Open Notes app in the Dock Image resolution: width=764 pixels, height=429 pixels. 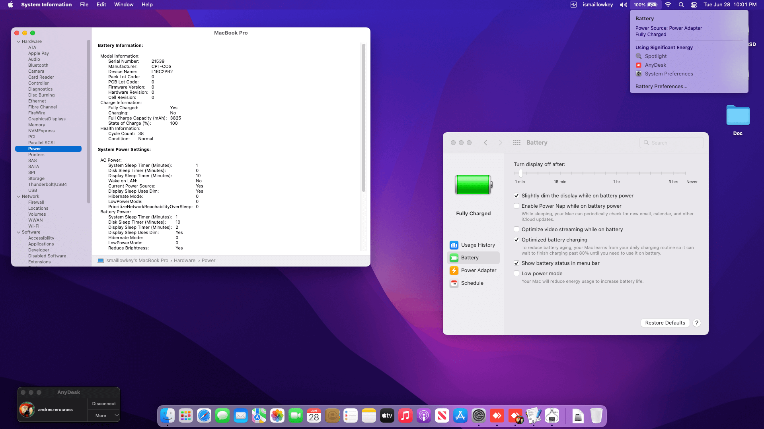[x=369, y=416]
